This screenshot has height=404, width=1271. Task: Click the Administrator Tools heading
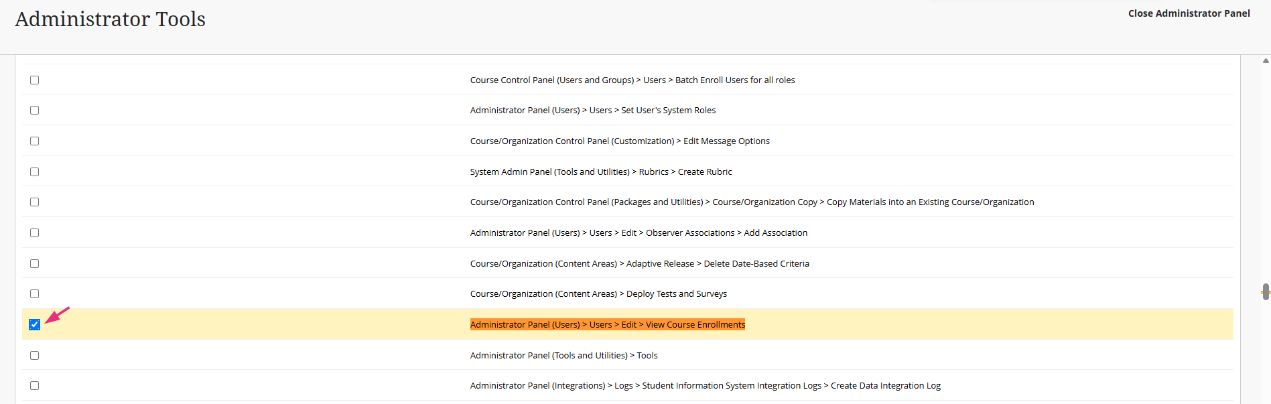pos(111,19)
